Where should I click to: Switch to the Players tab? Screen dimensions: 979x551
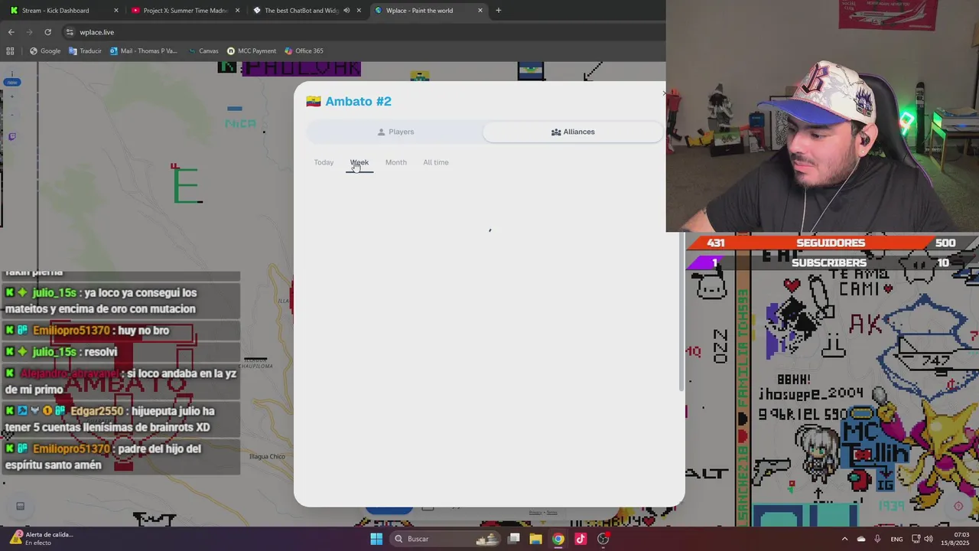[395, 132]
